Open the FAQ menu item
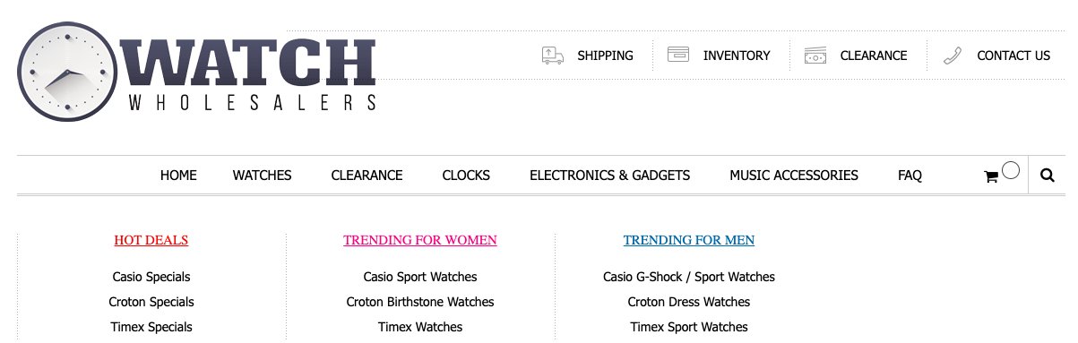Screen dimensions: 1078x343 point(910,176)
